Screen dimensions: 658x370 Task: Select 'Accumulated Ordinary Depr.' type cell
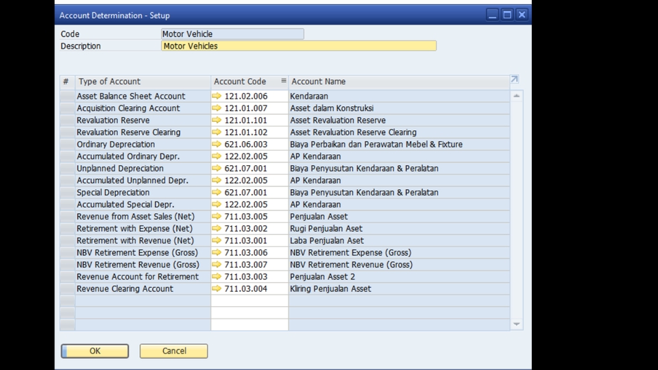[143, 156]
